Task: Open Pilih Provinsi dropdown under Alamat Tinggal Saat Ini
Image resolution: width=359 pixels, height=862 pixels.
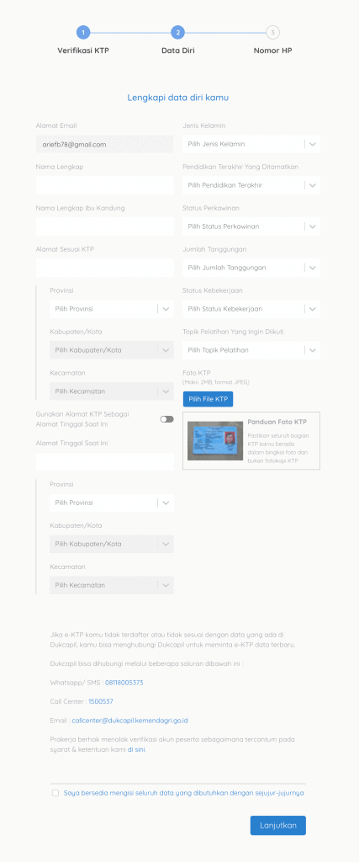Action: pyautogui.click(x=112, y=503)
